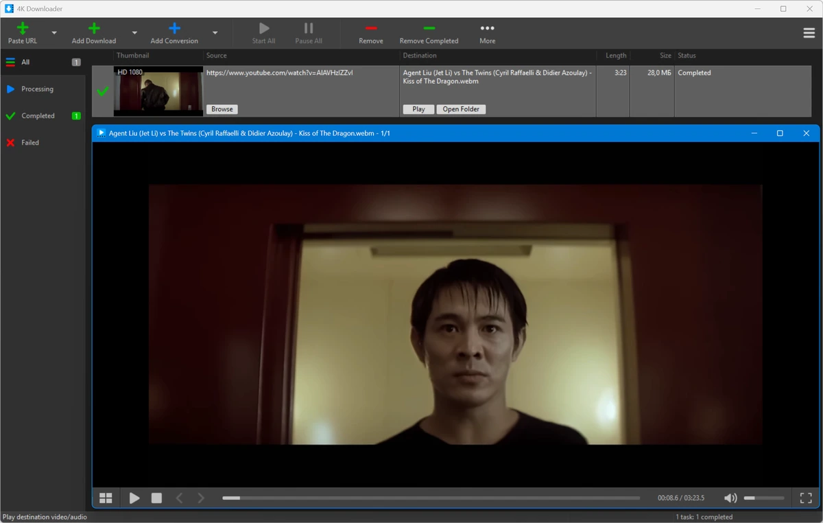
Task: Click the Remove toolbar icon
Action: [x=371, y=28]
